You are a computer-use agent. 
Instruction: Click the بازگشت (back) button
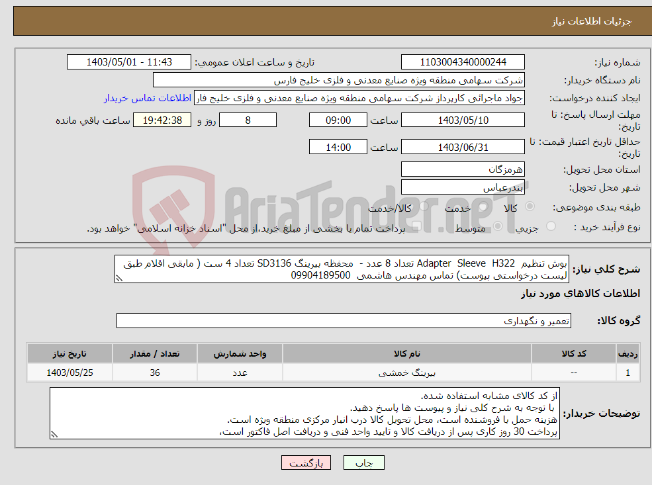(306, 463)
